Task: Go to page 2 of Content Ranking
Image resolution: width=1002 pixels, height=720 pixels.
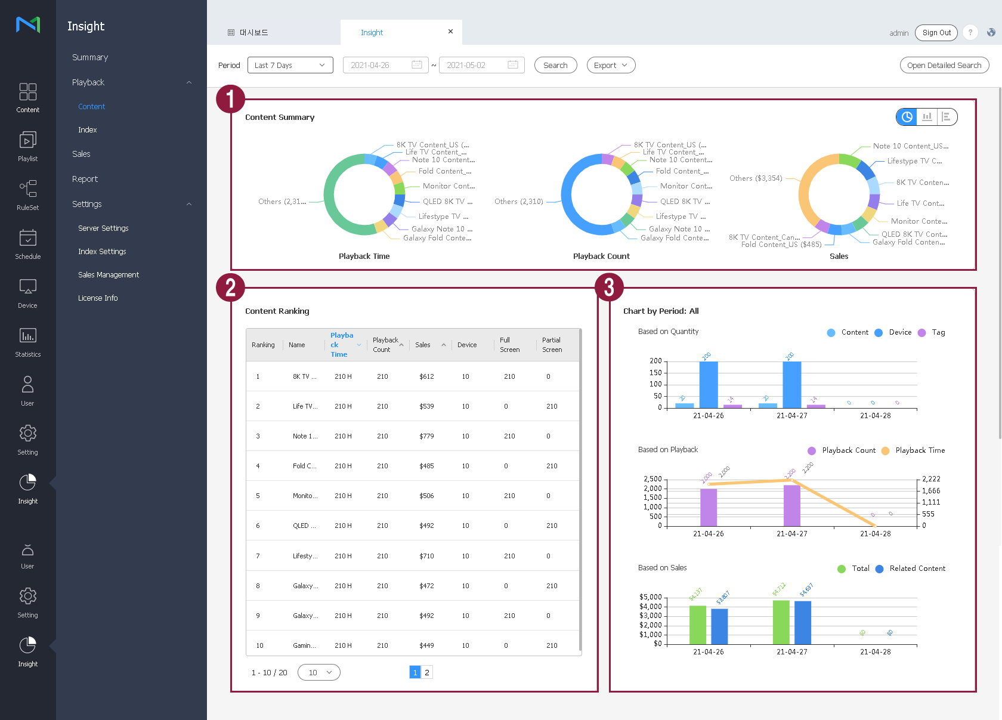Action: point(427,672)
